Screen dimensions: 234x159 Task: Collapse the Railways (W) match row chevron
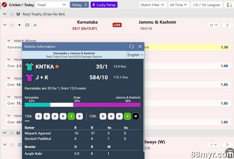(x=5, y=144)
